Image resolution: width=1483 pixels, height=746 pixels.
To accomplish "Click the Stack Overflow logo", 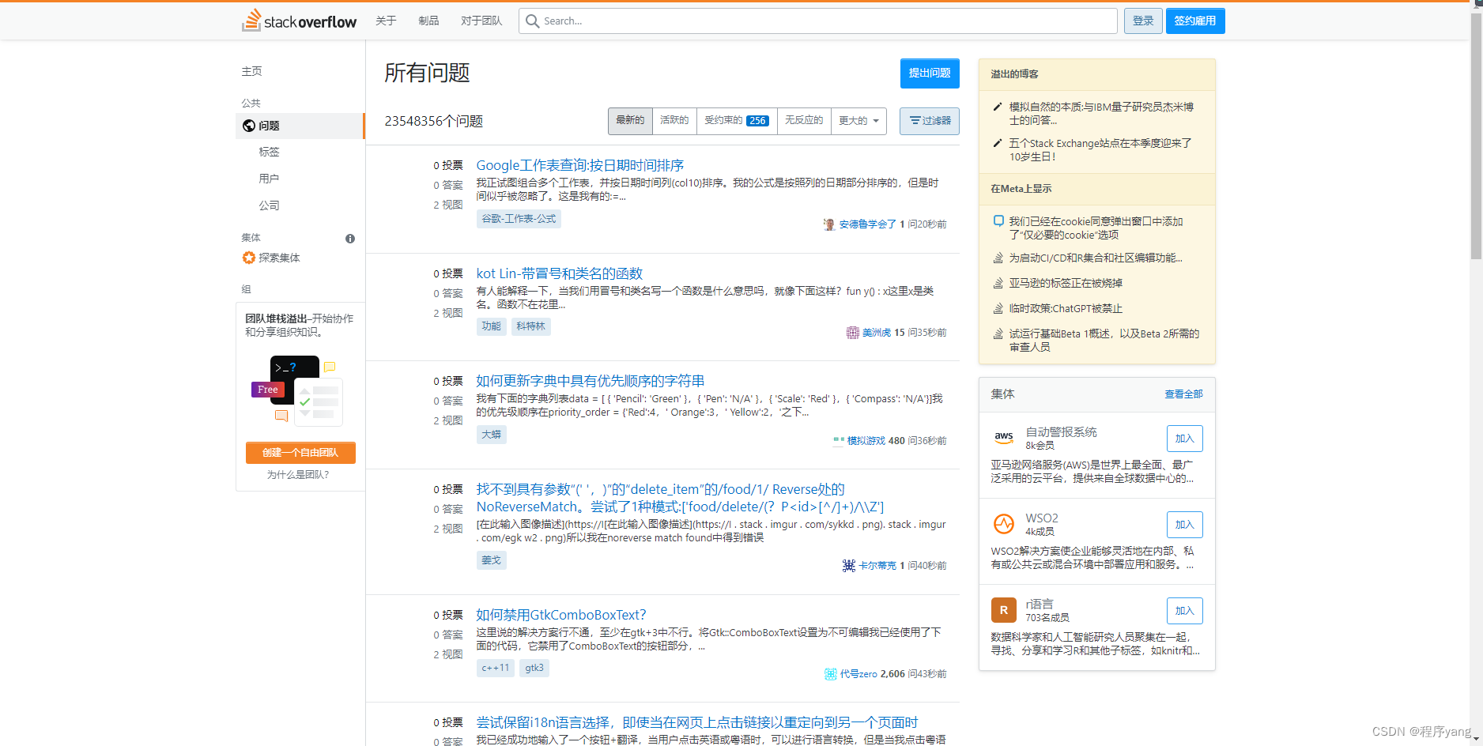I will tap(299, 21).
